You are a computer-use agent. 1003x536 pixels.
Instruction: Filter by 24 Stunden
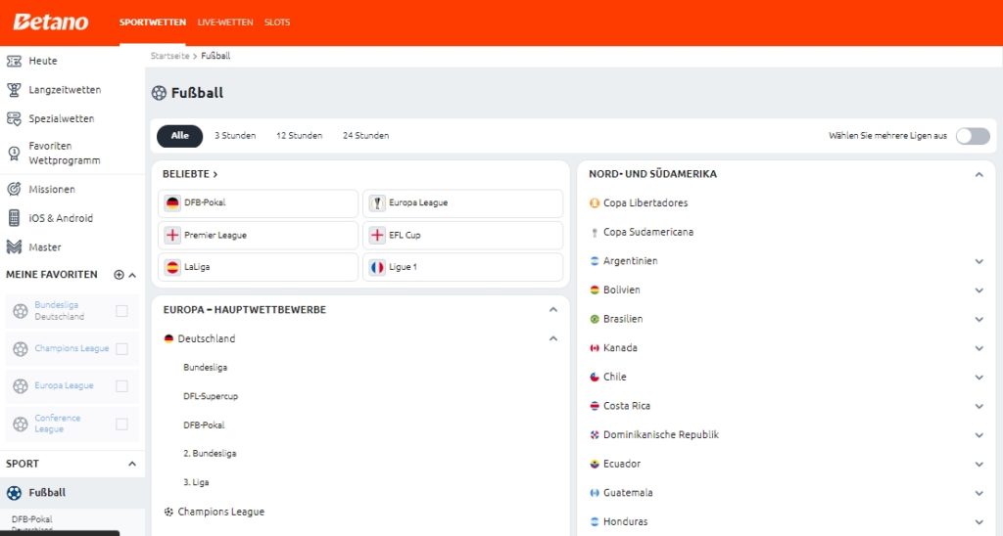pos(366,135)
